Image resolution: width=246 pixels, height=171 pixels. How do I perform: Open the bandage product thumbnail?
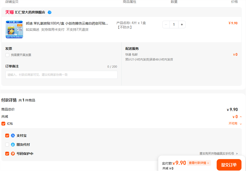tap(14, 30)
